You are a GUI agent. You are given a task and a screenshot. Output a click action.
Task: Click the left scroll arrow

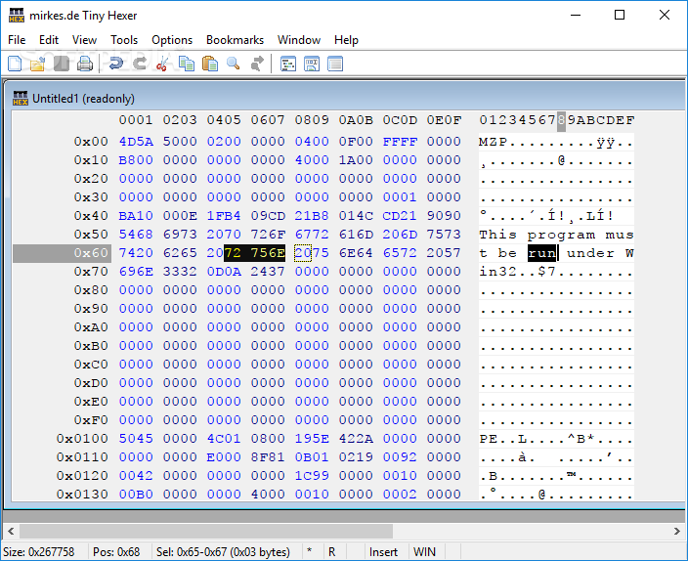11,531
